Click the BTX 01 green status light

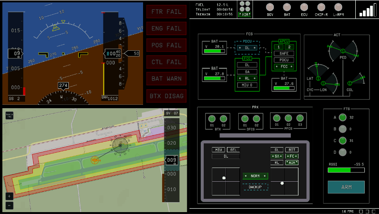coord(211,119)
